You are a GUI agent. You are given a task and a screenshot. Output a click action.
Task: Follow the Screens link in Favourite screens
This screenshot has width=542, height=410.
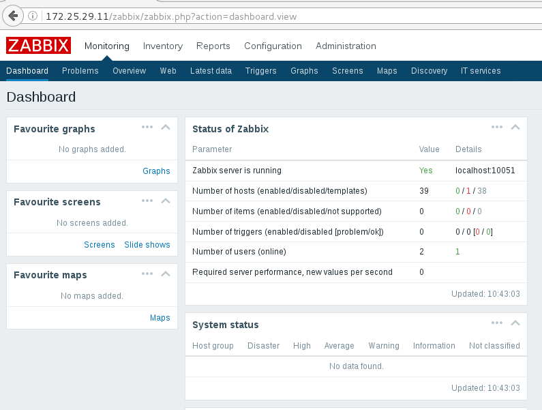click(x=100, y=245)
